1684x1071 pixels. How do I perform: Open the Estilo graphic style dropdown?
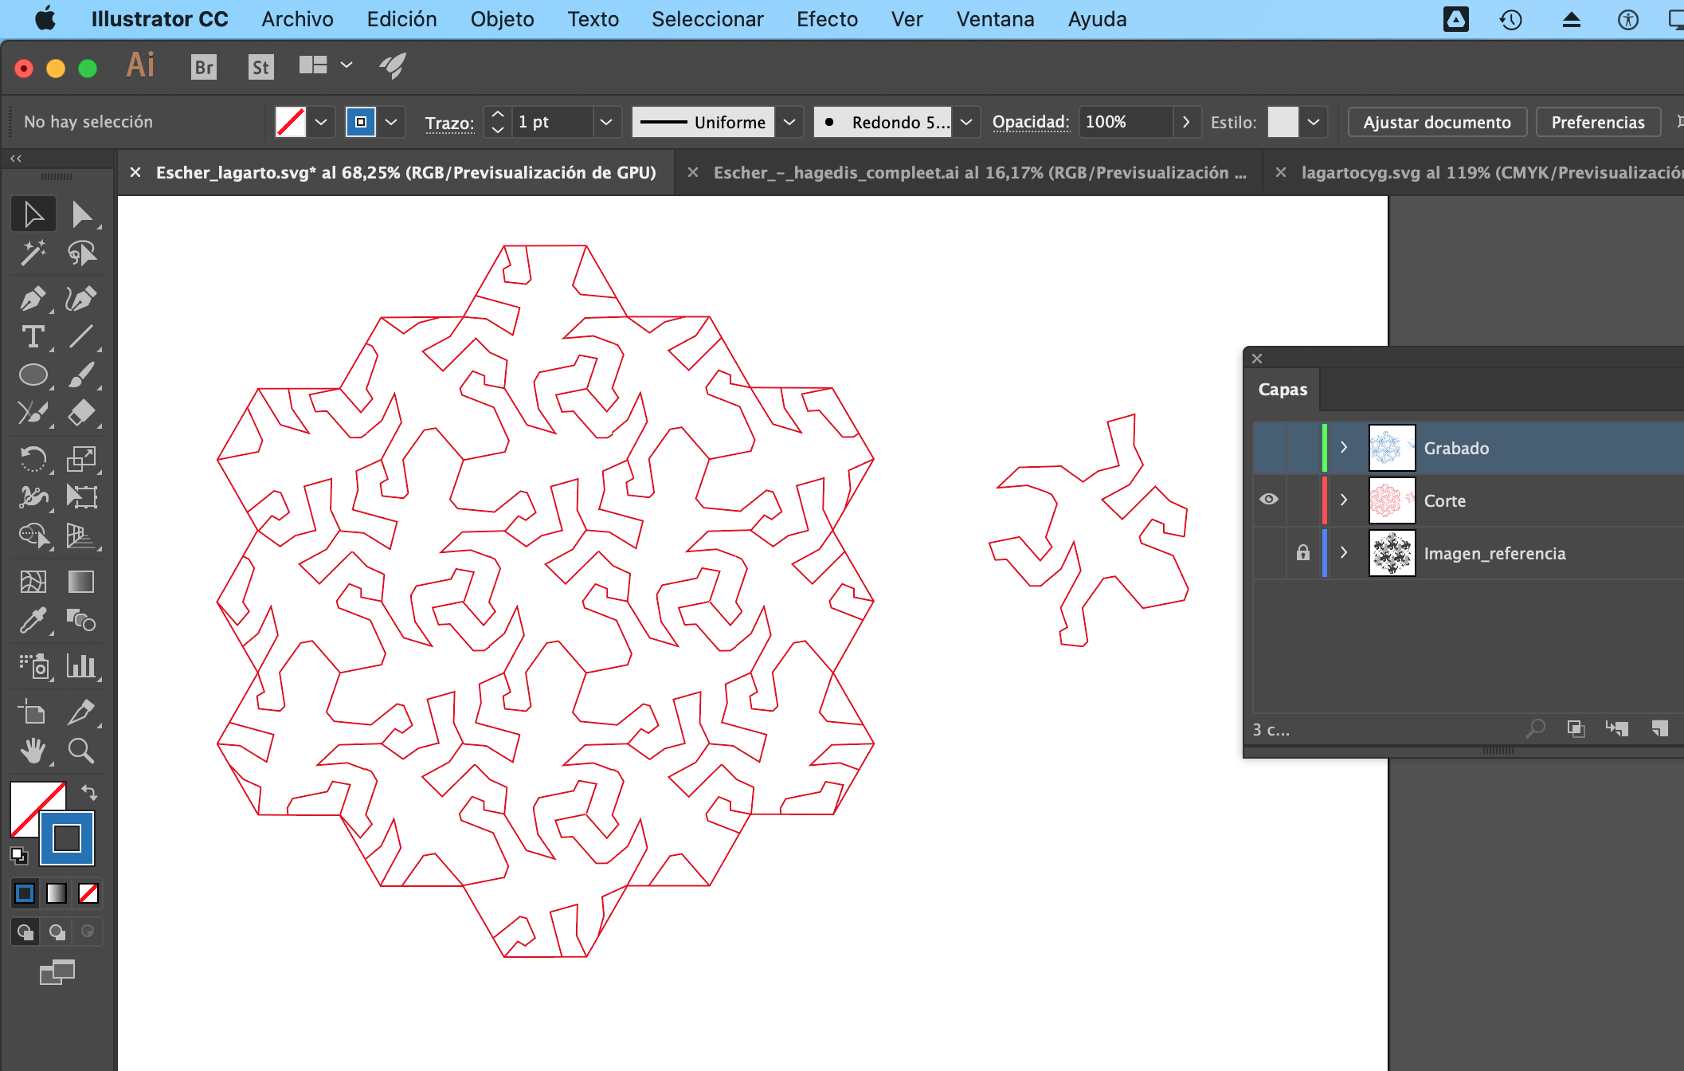coord(1314,122)
